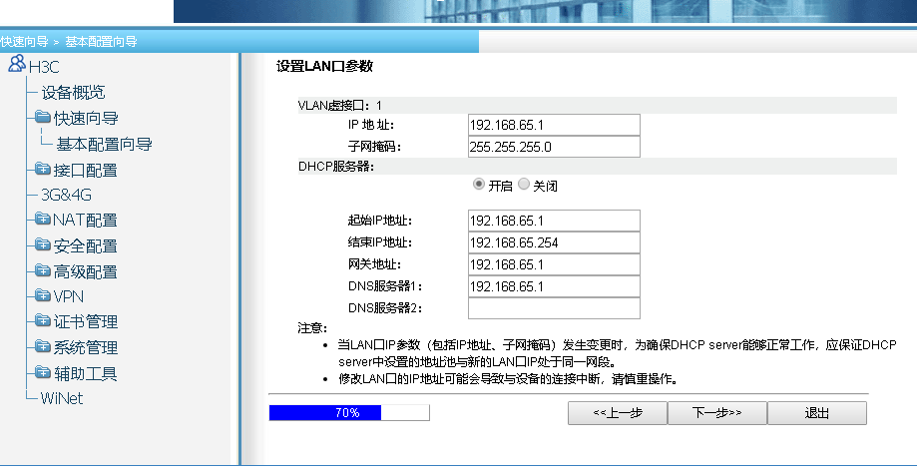Select the 快速向导 tree label
Image resolution: width=917 pixels, height=471 pixels.
(x=86, y=118)
